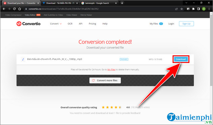Click Convert more files button
The image size is (213, 125).
tap(105, 80)
